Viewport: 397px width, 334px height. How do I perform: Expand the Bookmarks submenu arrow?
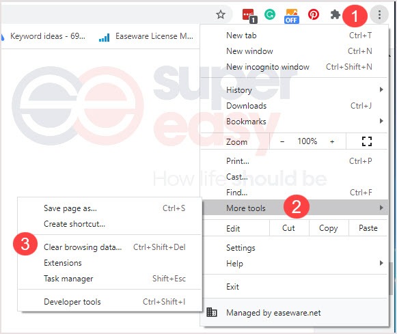[x=381, y=121]
